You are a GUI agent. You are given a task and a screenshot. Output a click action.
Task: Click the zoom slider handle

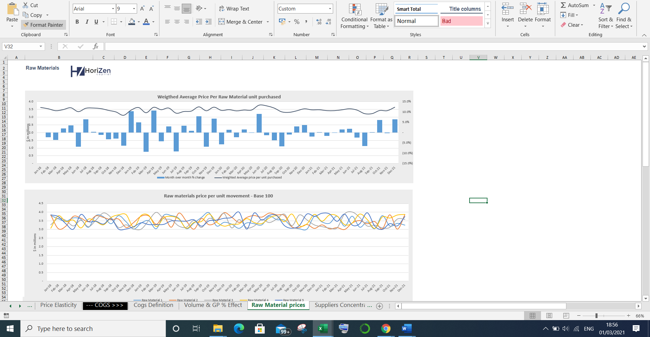[596, 315]
